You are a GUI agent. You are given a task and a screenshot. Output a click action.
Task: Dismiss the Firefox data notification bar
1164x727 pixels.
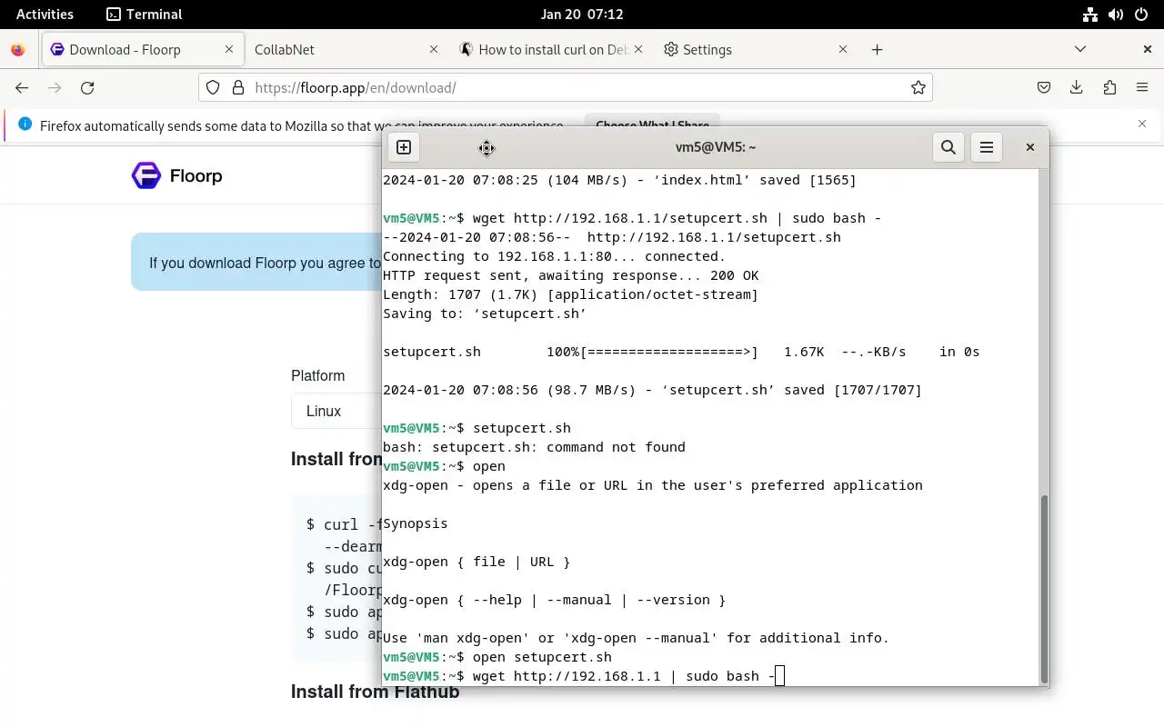click(1142, 124)
